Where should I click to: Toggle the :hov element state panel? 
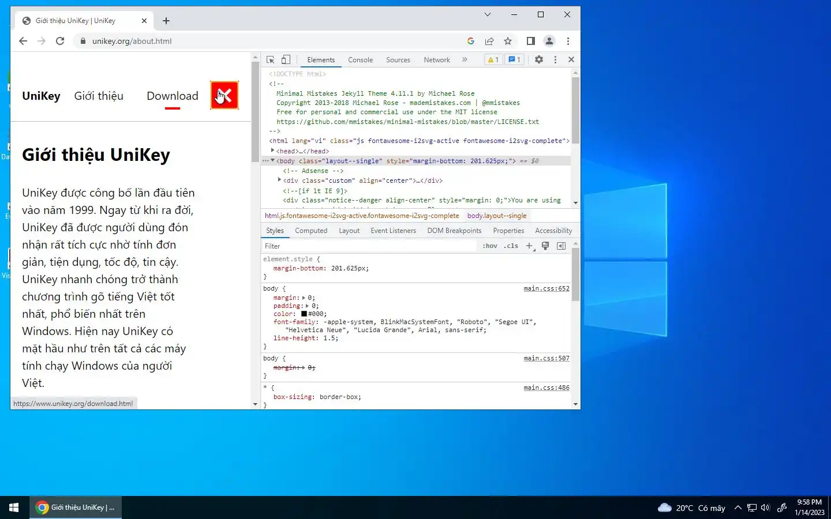pos(490,246)
